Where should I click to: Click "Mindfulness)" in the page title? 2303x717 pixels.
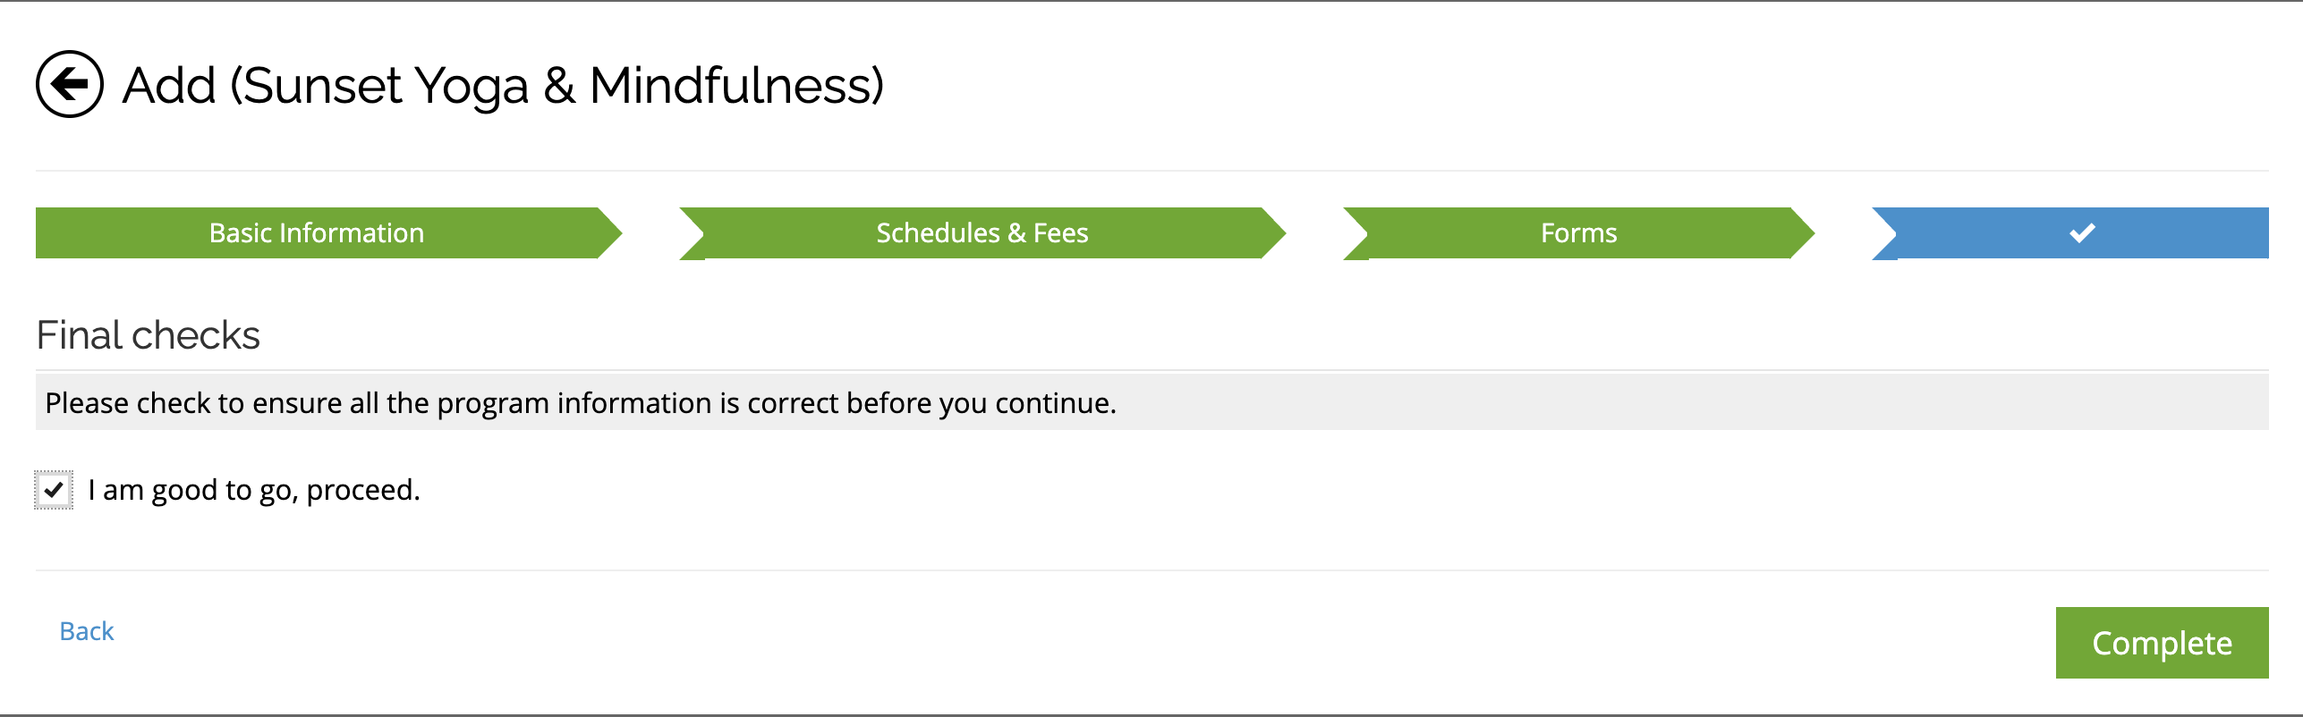(x=736, y=86)
